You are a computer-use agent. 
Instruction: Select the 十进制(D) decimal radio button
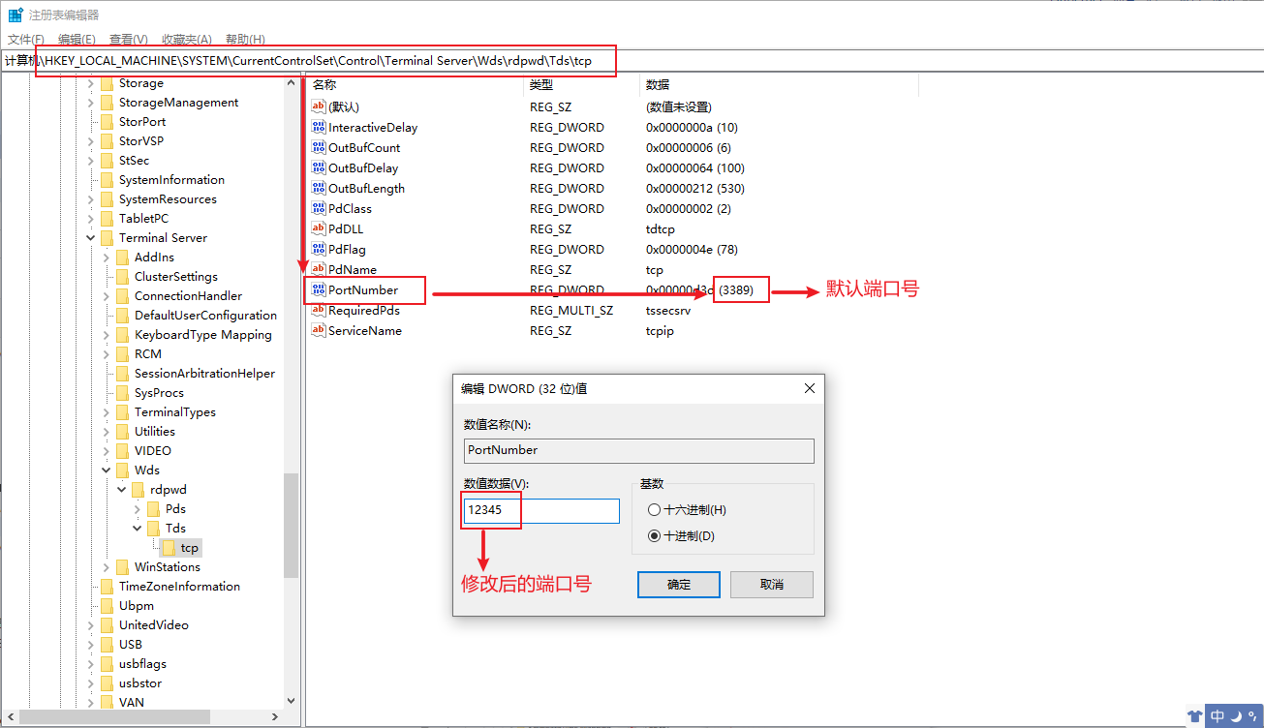click(x=655, y=536)
